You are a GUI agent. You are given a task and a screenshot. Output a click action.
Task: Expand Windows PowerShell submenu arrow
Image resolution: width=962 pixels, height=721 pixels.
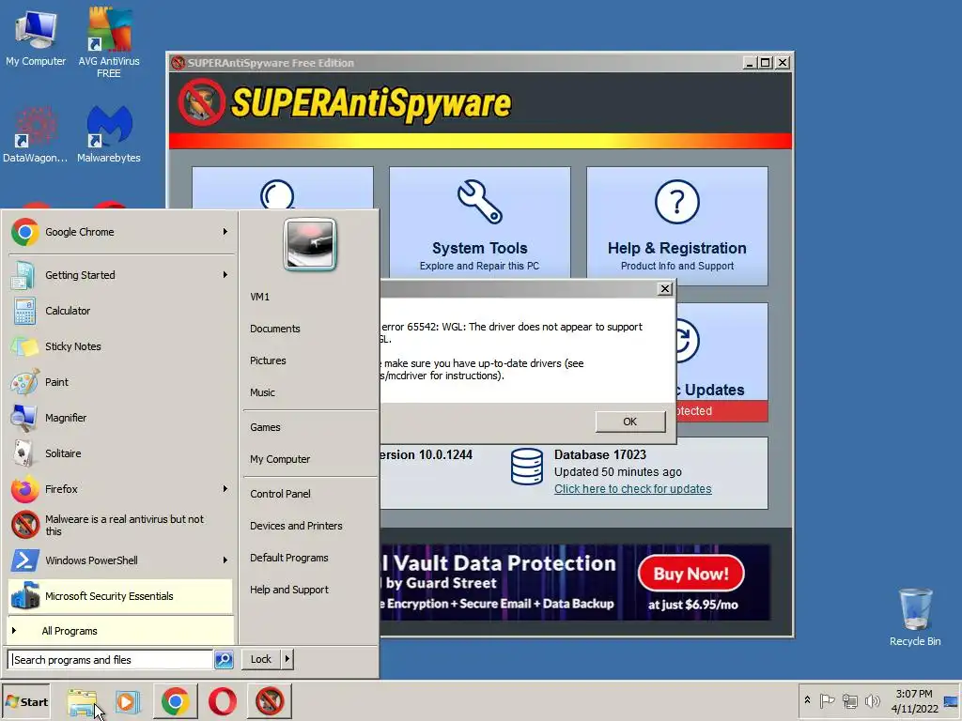(225, 560)
